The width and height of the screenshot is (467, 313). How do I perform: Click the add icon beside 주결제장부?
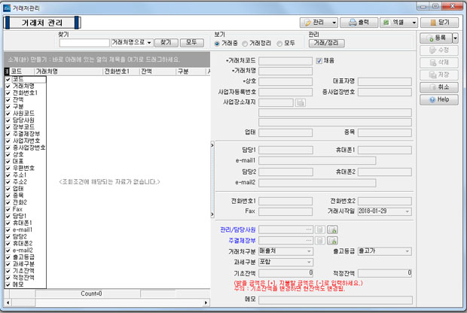(331, 240)
